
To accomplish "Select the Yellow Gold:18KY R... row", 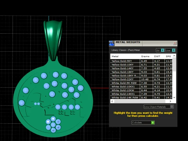I will click(141, 76).
